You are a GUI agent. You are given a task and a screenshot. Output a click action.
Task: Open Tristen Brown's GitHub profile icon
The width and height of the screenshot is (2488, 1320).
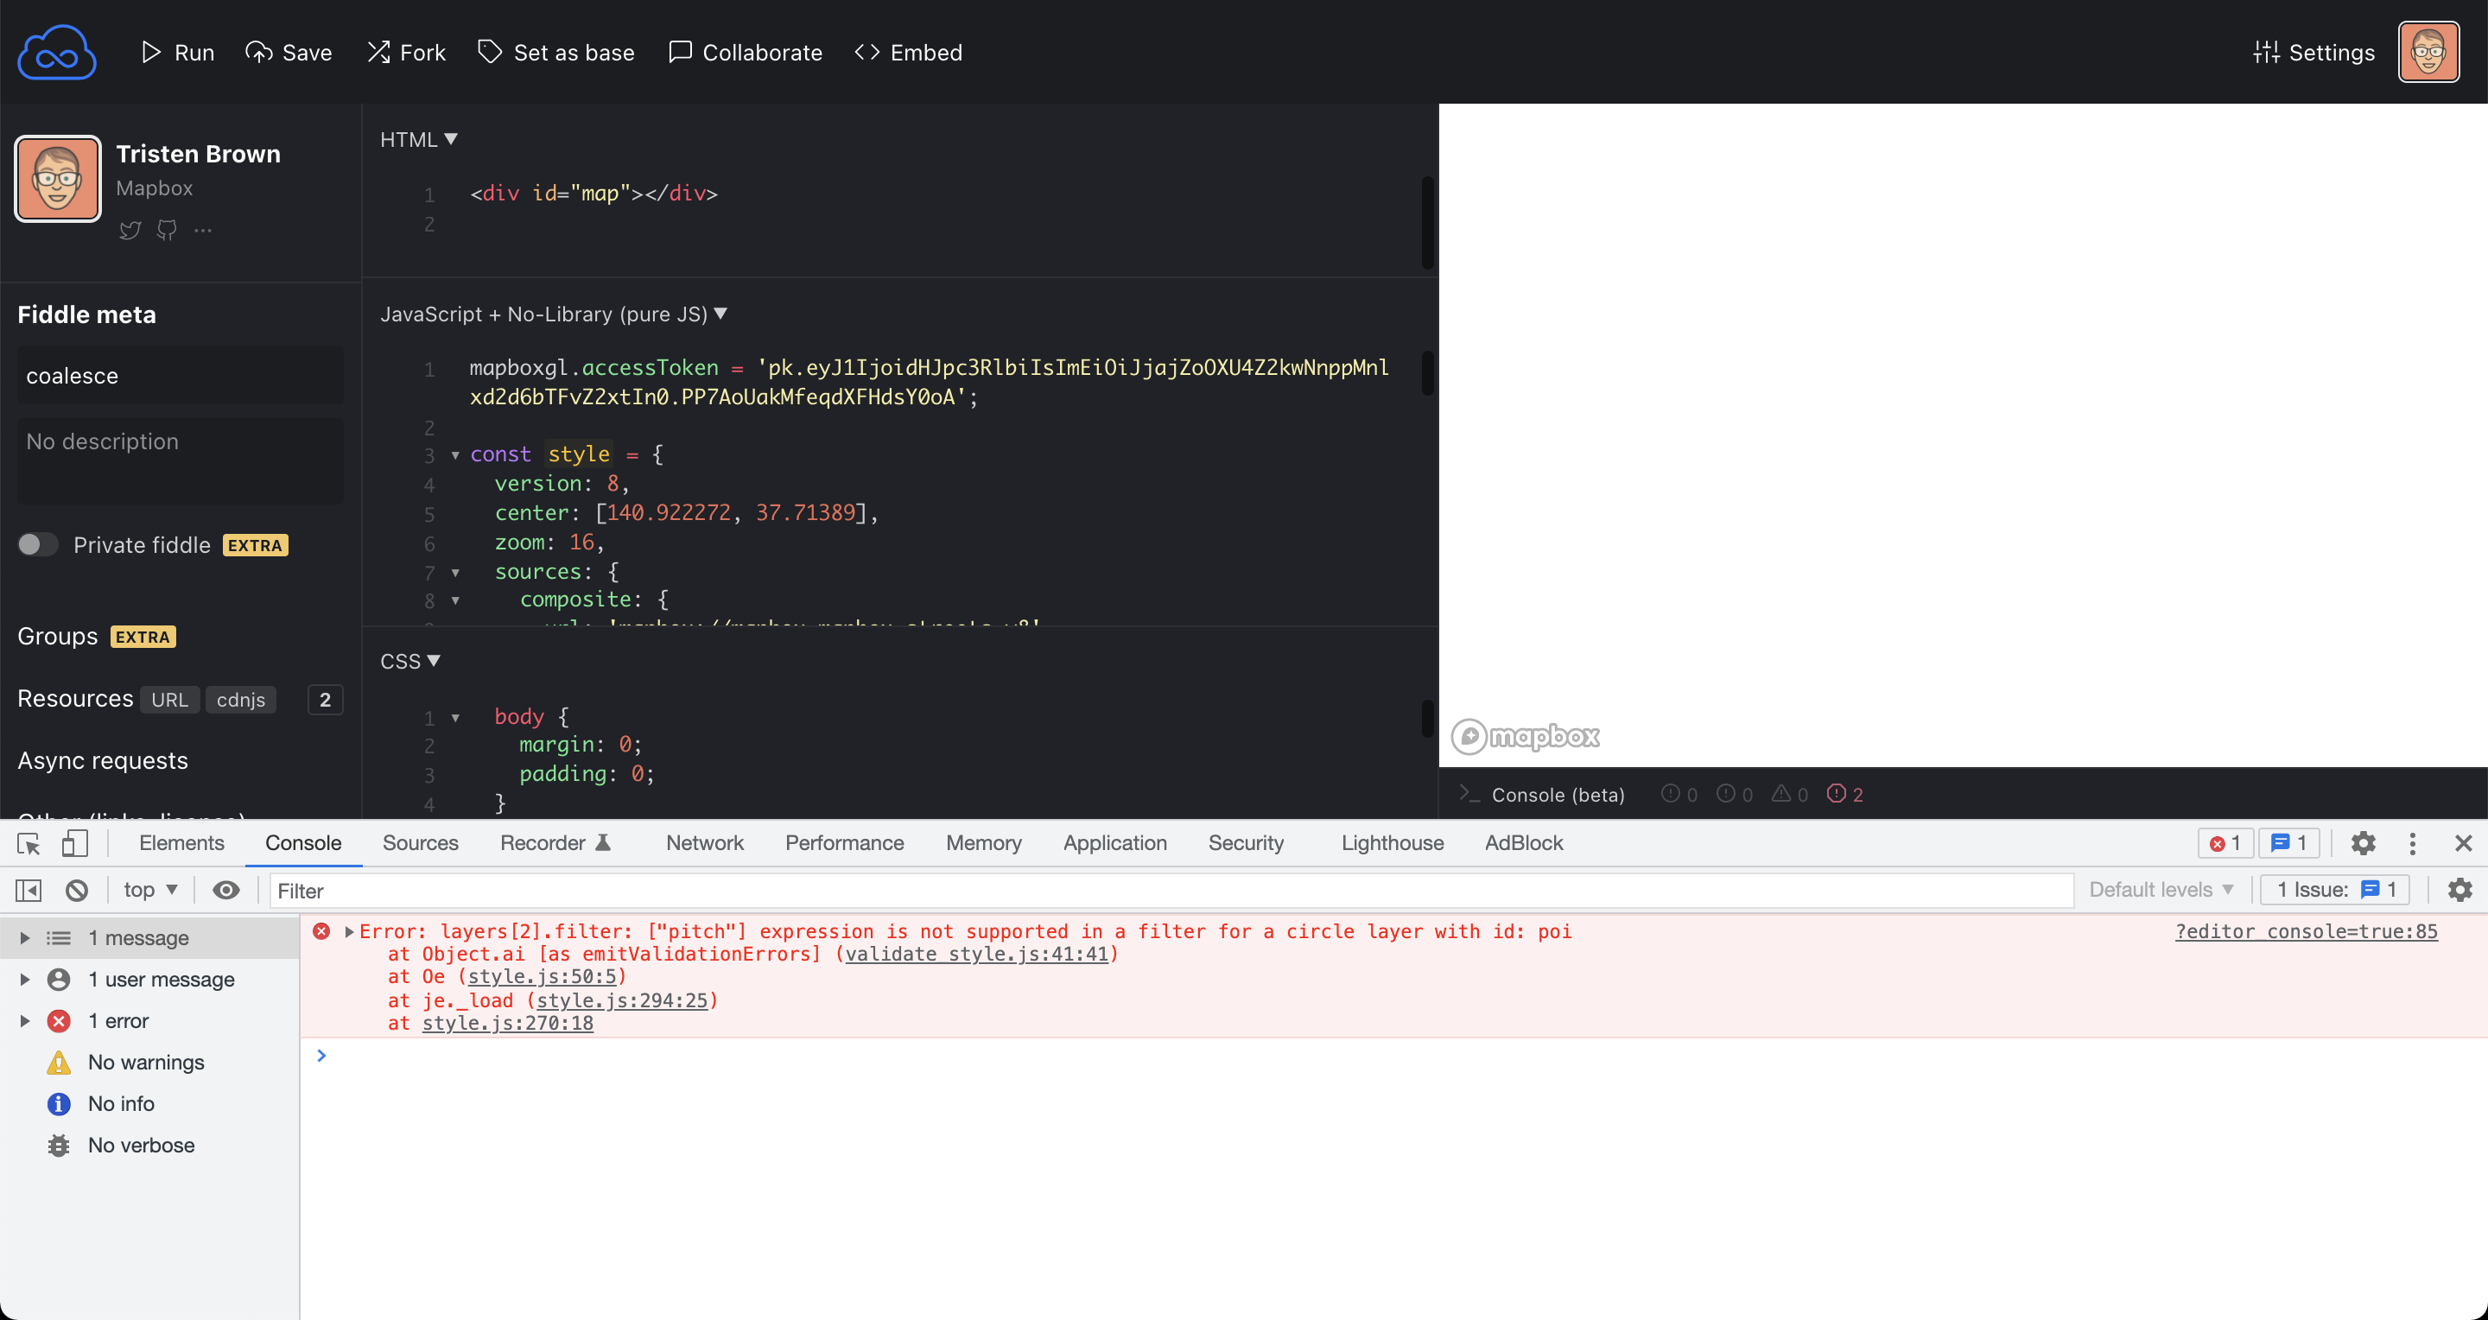(x=167, y=230)
